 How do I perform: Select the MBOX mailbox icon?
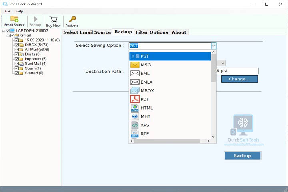click(x=135, y=90)
